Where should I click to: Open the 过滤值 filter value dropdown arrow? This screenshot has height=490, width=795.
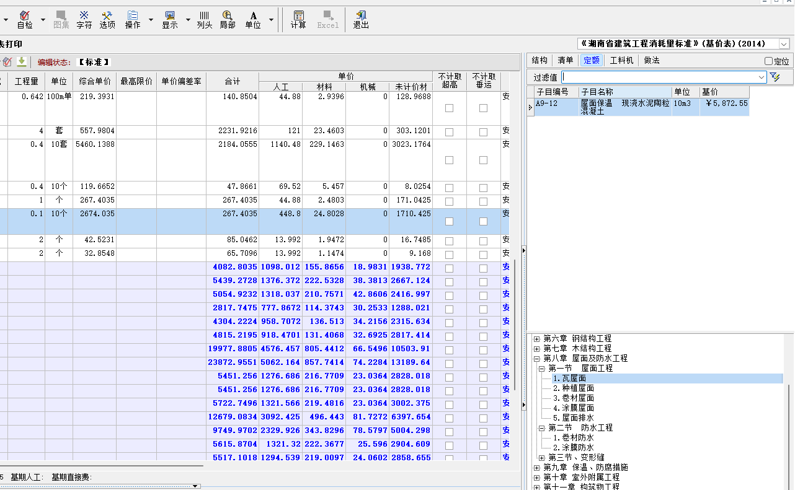coord(762,77)
